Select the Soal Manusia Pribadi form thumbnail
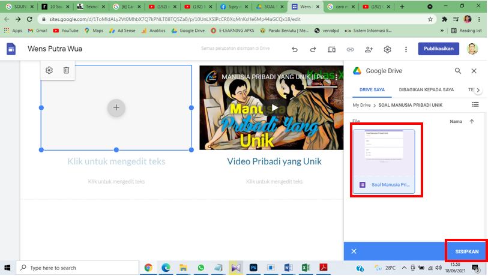The image size is (488, 276). click(x=384, y=159)
